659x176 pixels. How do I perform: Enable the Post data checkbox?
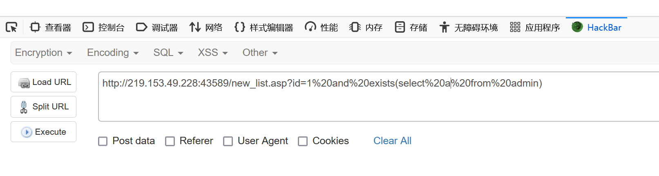tap(103, 141)
